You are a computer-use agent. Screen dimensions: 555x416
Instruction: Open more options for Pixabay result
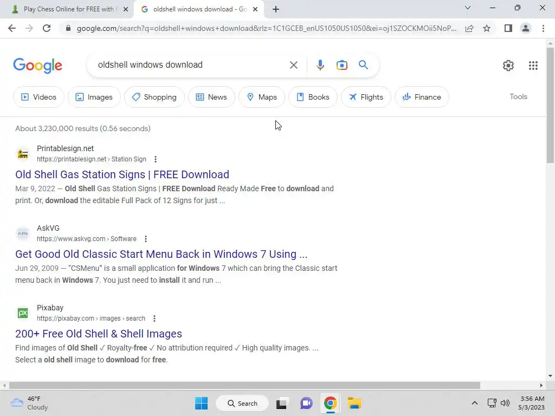(154, 318)
